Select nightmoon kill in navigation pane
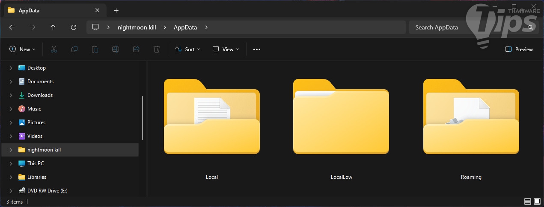544x207 pixels. 70,150
